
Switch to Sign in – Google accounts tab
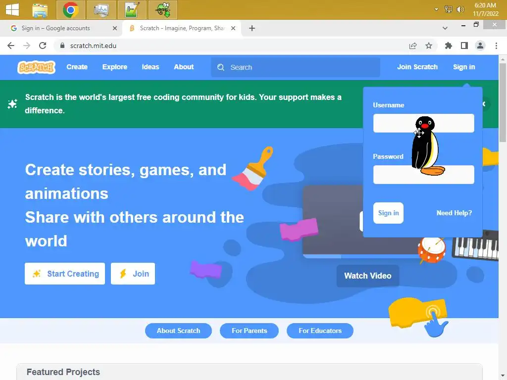pyautogui.click(x=61, y=28)
